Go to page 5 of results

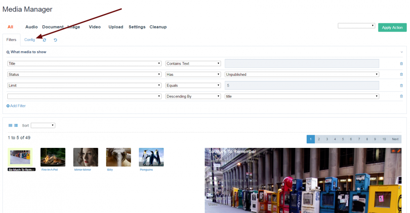click(x=343, y=139)
